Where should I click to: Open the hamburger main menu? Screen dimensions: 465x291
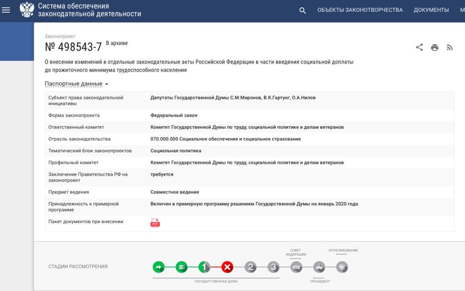point(6,10)
